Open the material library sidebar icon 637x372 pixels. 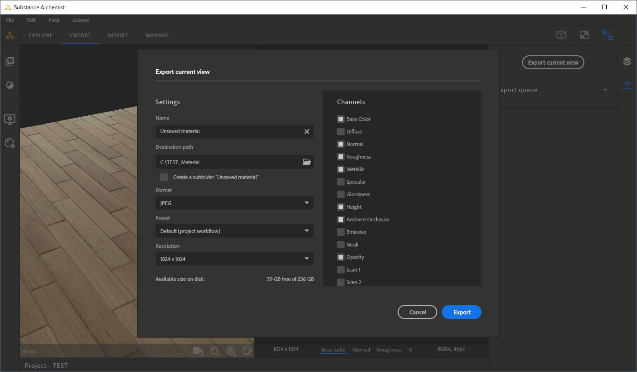[10, 61]
